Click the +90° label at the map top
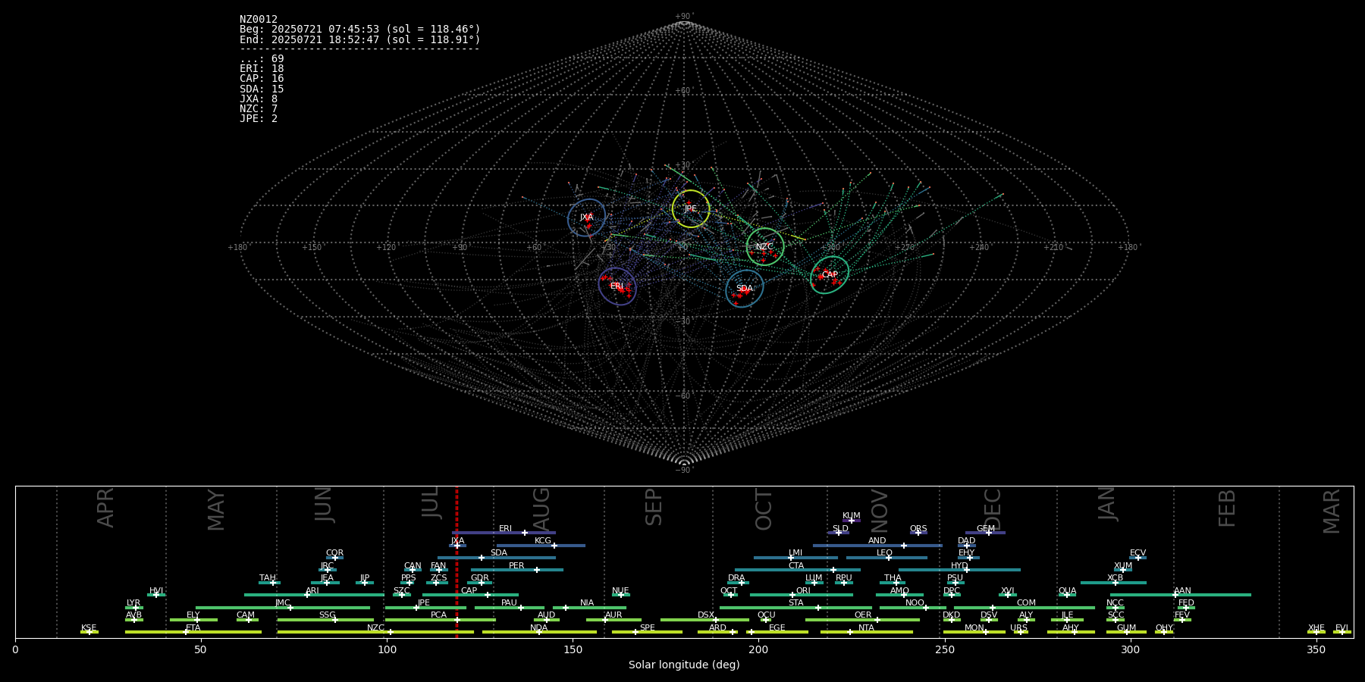This screenshot has height=682, width=1365. [683, 17]
